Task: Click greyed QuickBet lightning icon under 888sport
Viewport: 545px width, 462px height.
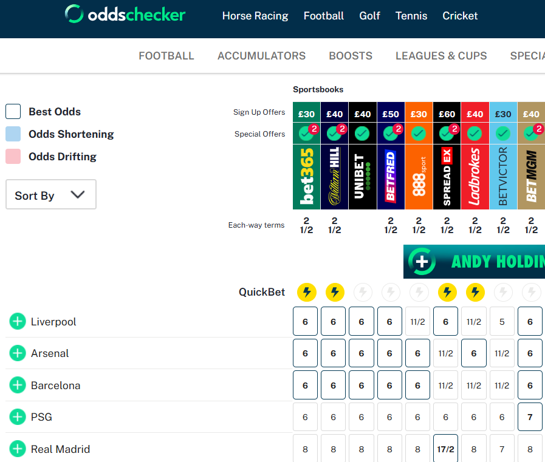Action: [x=419, y=292]
